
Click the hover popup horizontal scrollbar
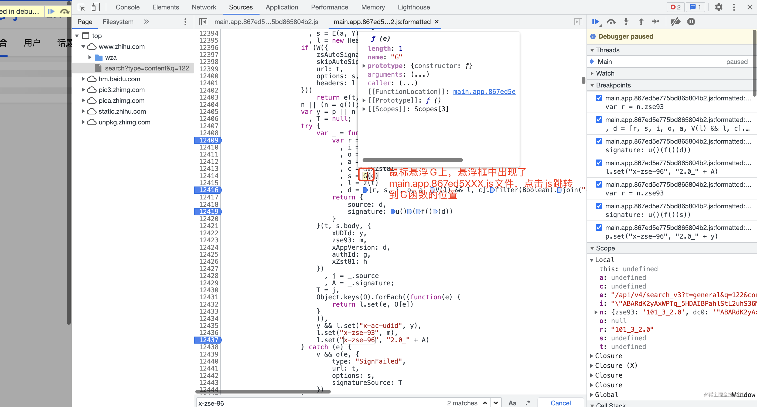point(412,160)
